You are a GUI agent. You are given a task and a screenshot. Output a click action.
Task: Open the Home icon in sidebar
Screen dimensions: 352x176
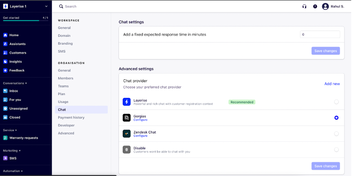pyautogui.click(x=5, y=35)
